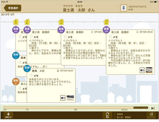Screen dimensions: 159x122
Task: Star the 9月16日 20:42 nurse memo
Action: pos(110,37)
